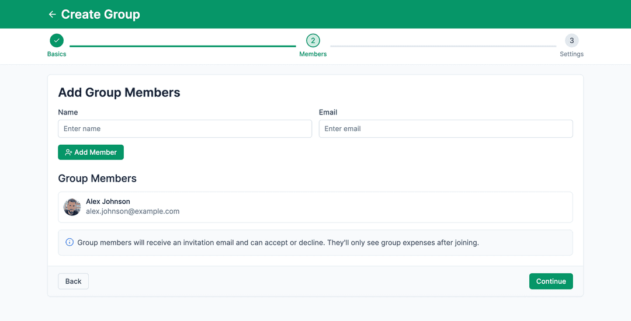The image size is (631, 321).
Task: Click the completed Basics step checkmark circle
Action: point(57,40)
